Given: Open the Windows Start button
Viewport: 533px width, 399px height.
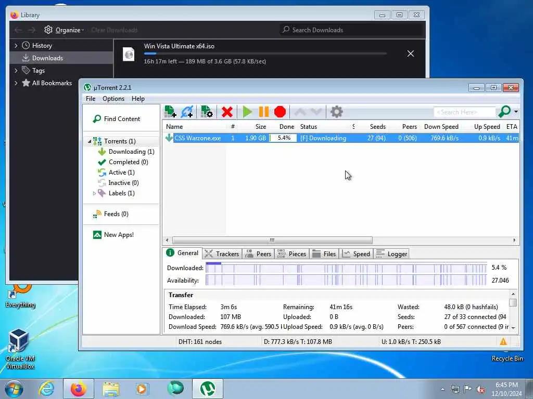Looking at the screenshot, I should 14,389.
